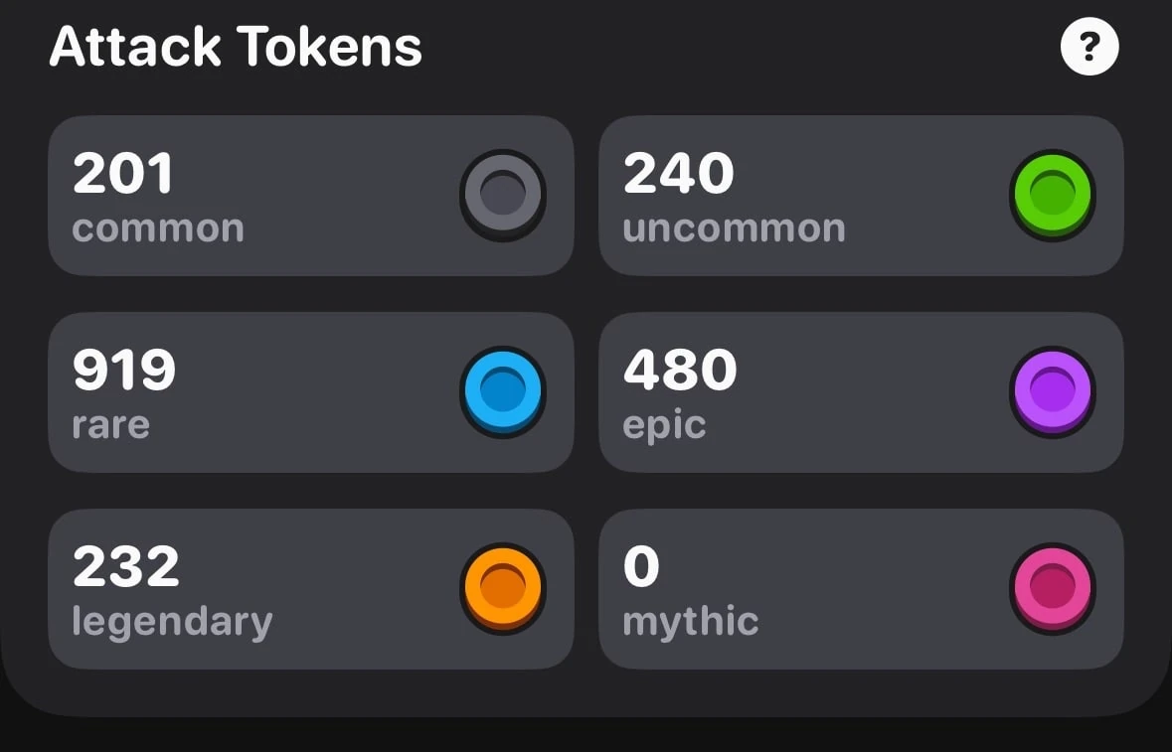This screenshot has width=1172, height=752.
Task: Tap the 0 mythic token count
Action: (641, 567)
